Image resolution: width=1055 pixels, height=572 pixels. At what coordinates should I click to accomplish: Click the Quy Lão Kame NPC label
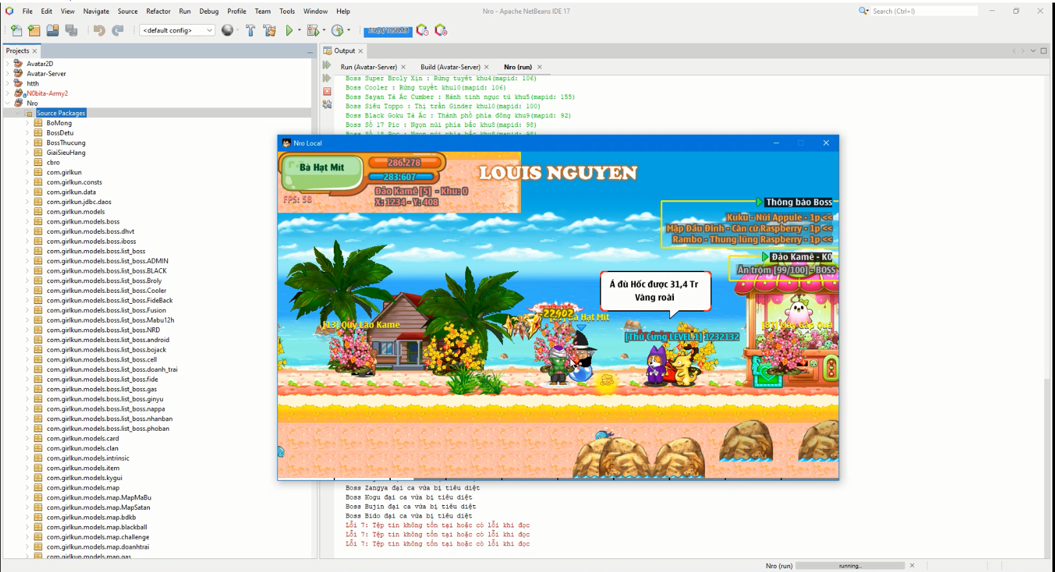click(x=362, y=325)
